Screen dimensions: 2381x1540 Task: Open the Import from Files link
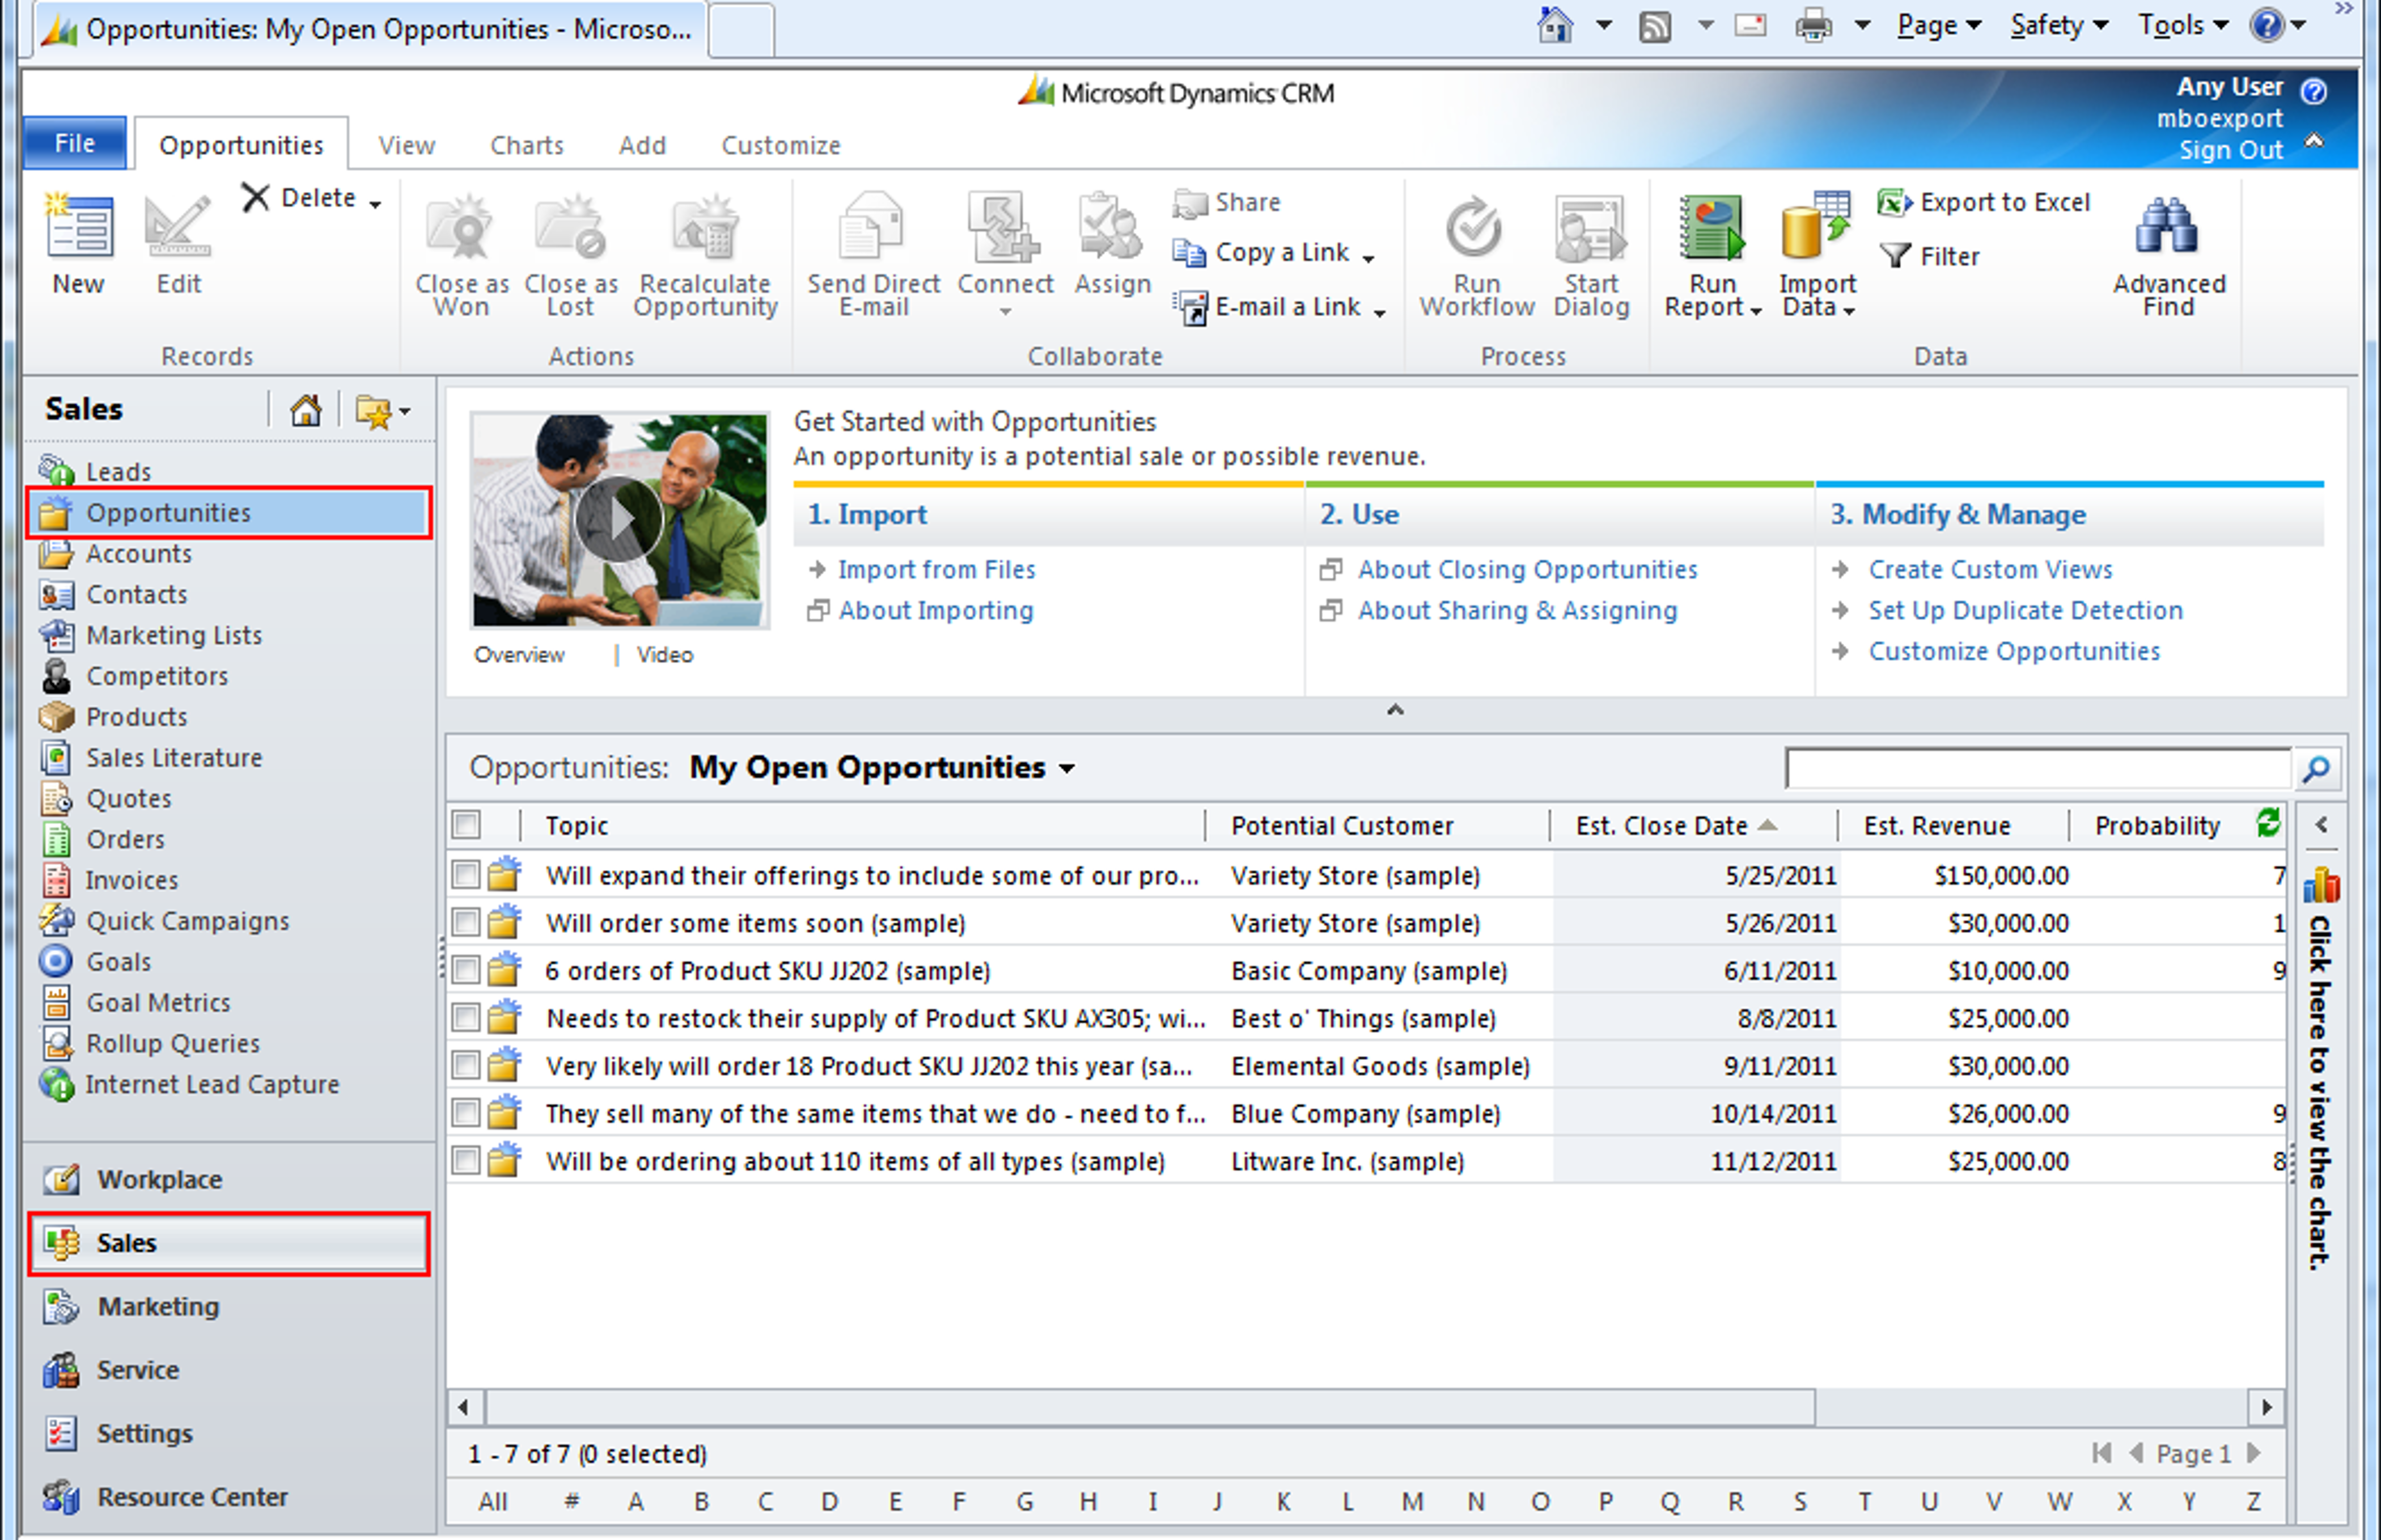937,569
